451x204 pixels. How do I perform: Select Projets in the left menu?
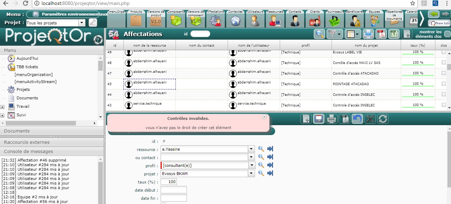(x=23, y=89)
